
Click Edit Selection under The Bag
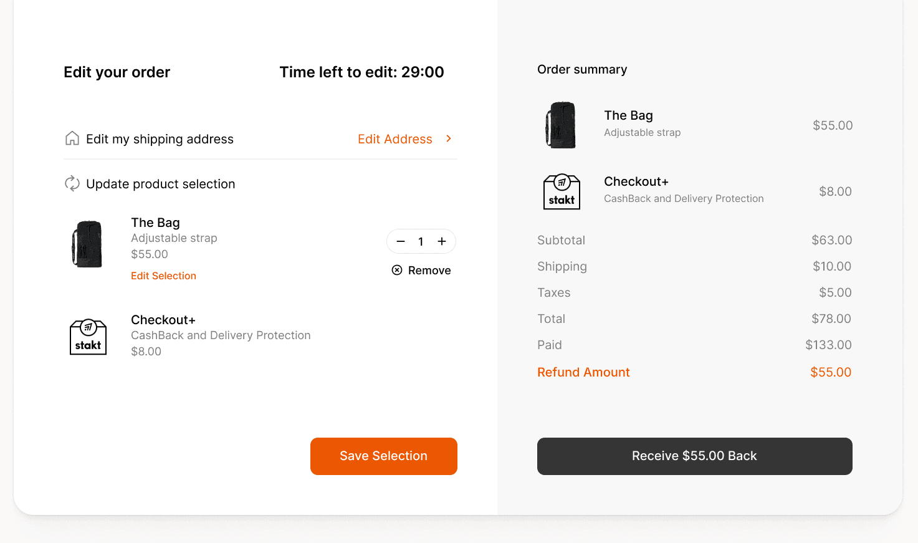click(163, 276)
